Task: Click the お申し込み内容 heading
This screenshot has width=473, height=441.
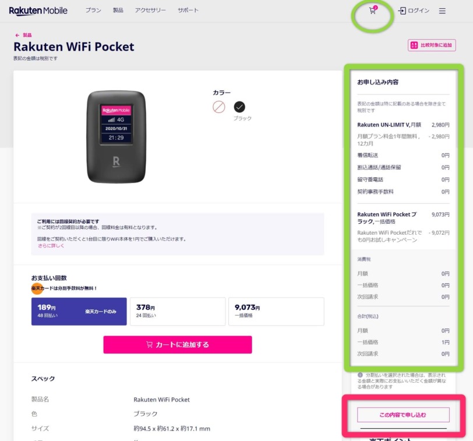Action: click(377, 82)
